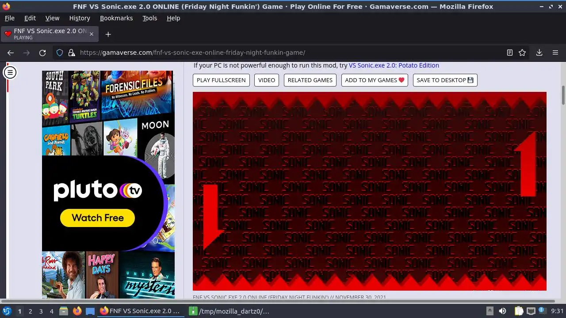
Task: Open the volume control in system tray
Action: pyautogui.click(x=502, y=311)
